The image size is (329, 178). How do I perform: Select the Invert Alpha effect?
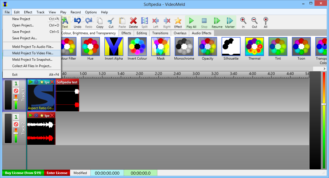[114, 47]
